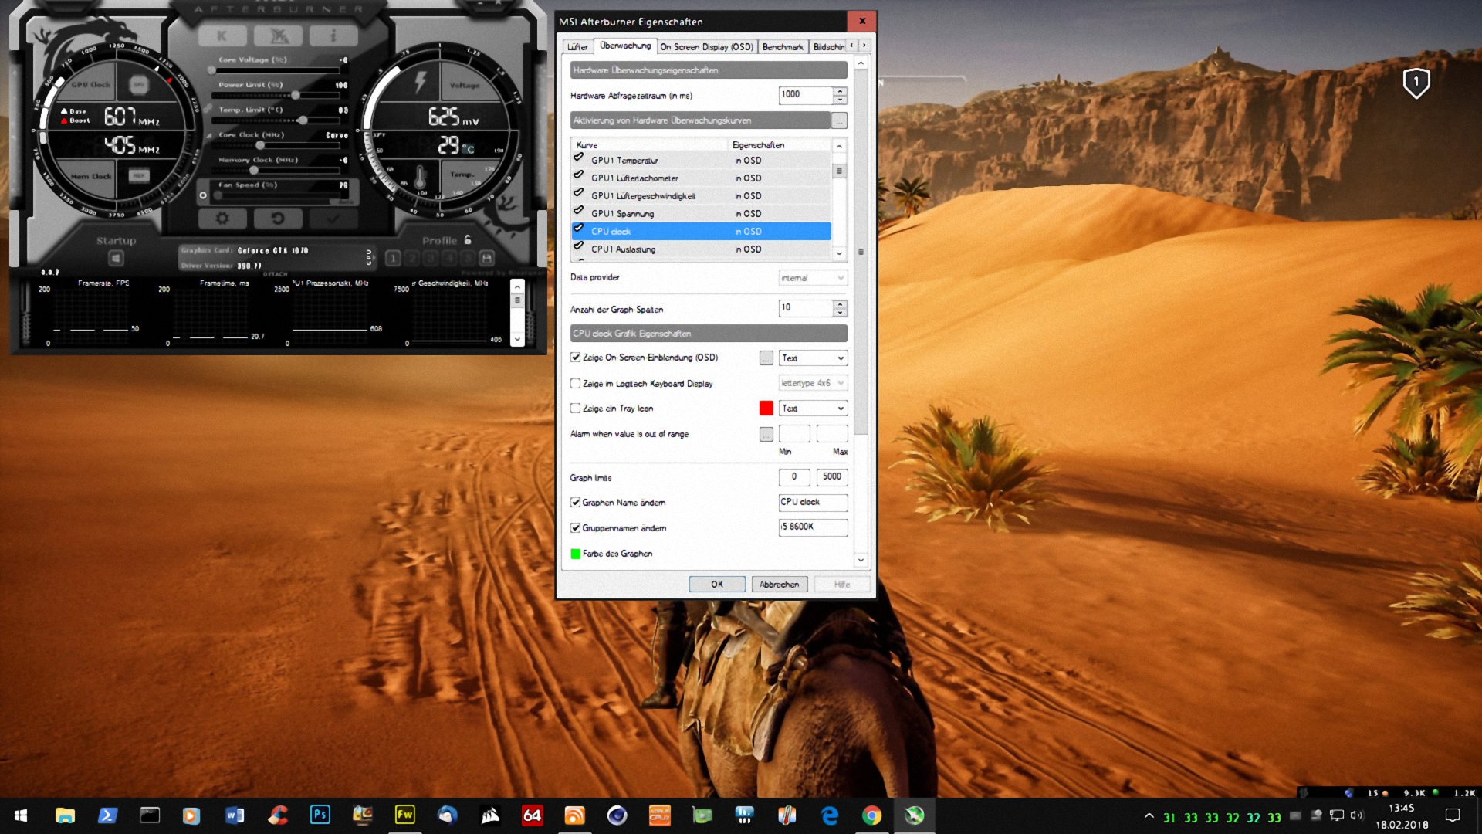Click the OK button
Screen dimensions: 1482x834
click(716, 585)
